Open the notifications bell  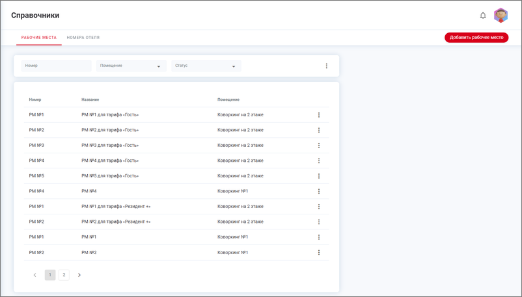pyautogui.click(x=483, y=16)
